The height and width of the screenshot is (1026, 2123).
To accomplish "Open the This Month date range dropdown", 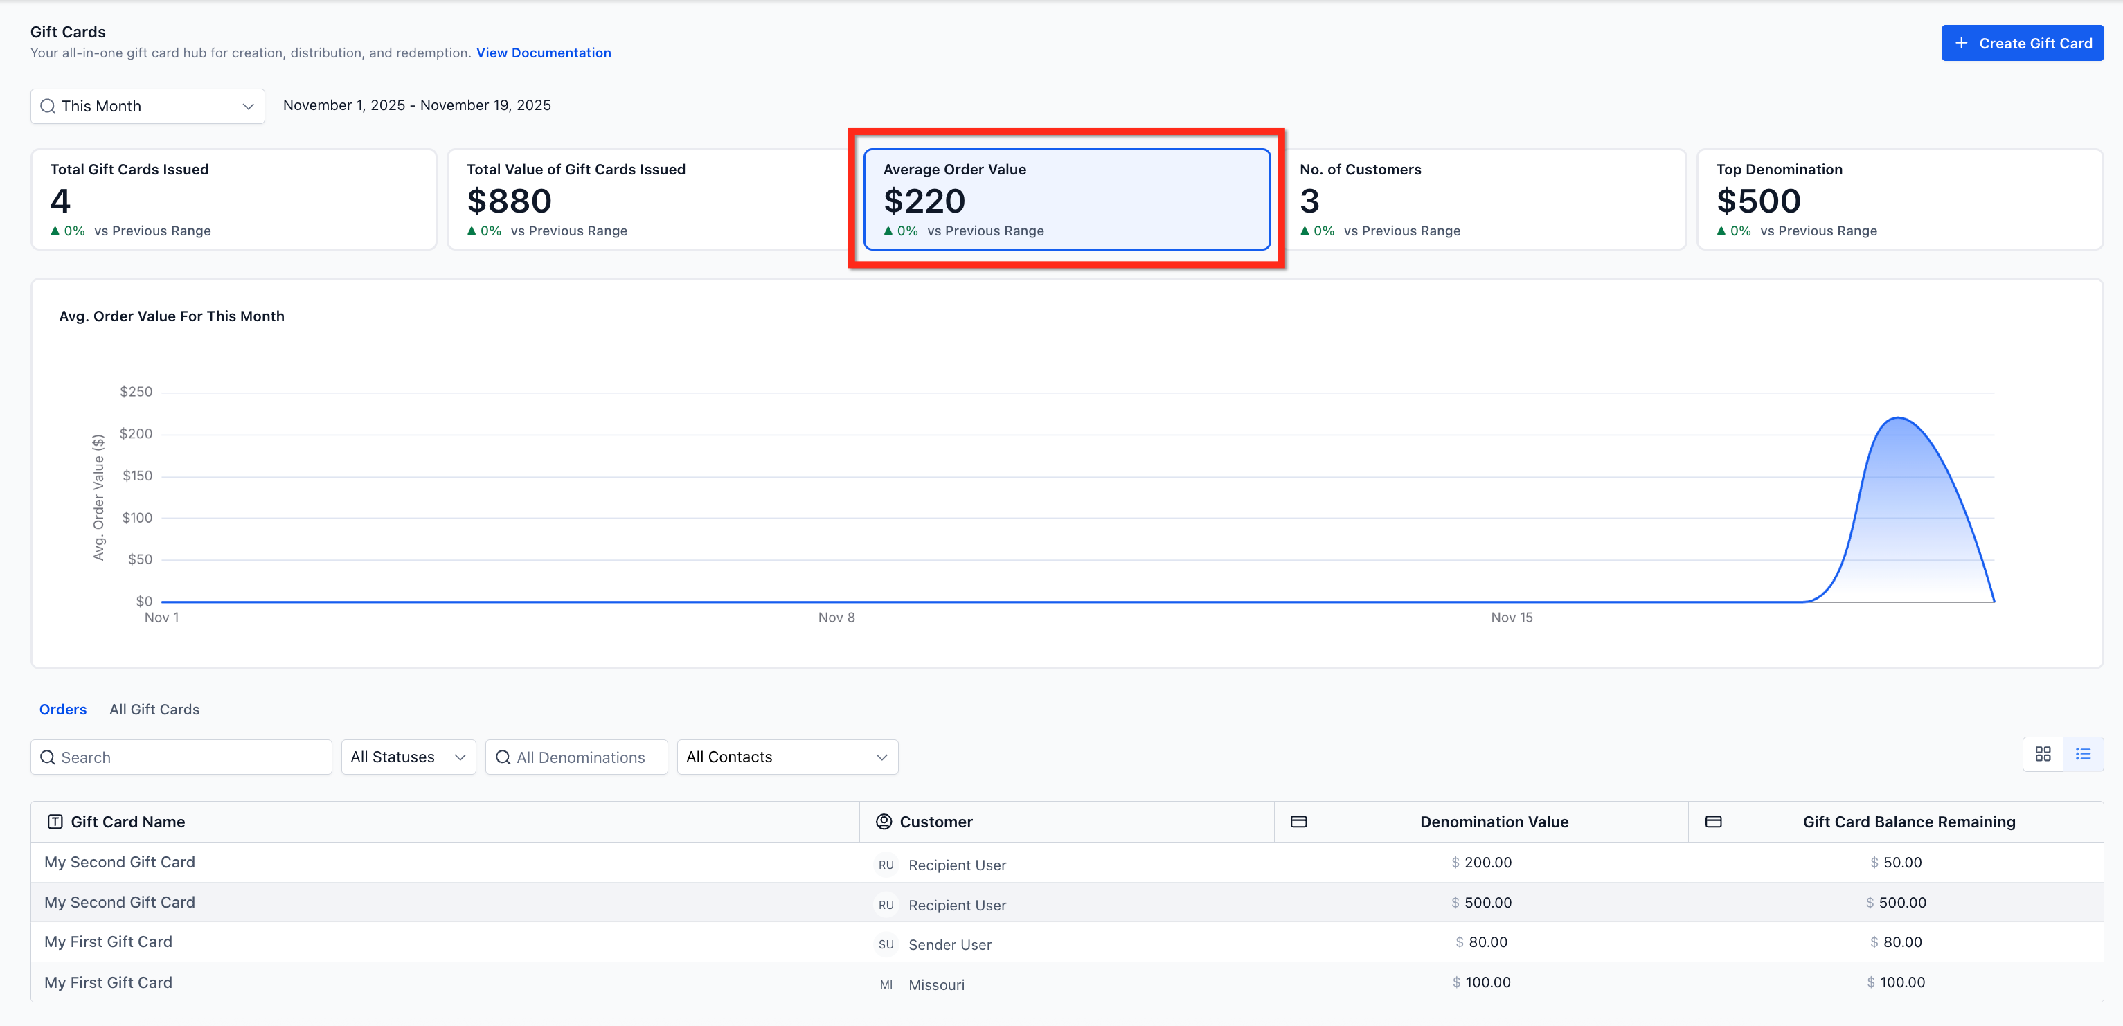I will coord(147,107).
